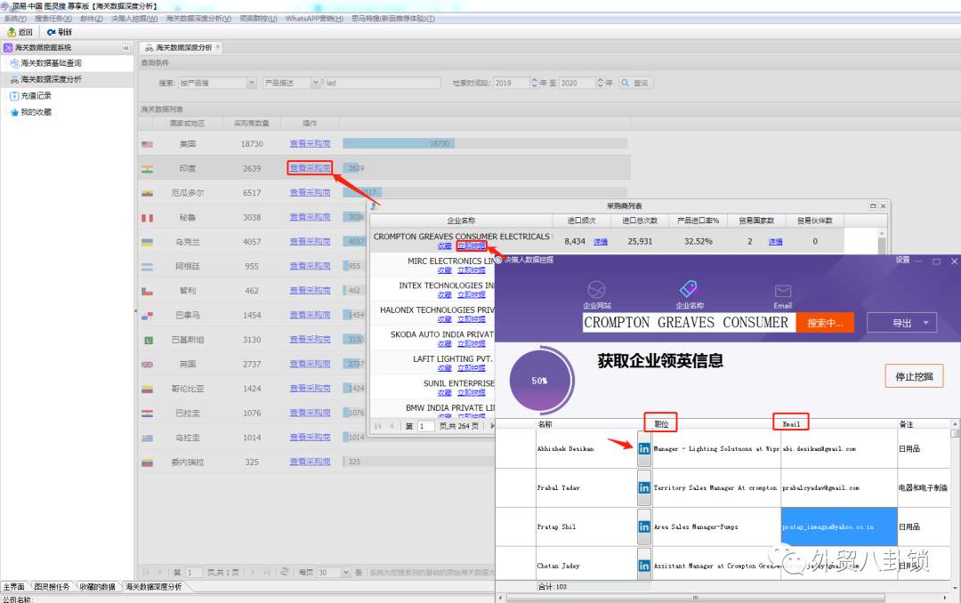Viewport: 961px width, 603px height.
Task: Open LinkedIn profile of Chetan Jadey
Action: (x=644, y=567)
